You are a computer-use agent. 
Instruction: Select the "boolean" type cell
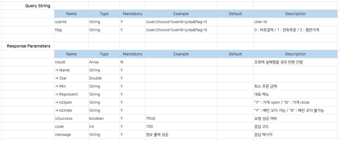[96, 118]
